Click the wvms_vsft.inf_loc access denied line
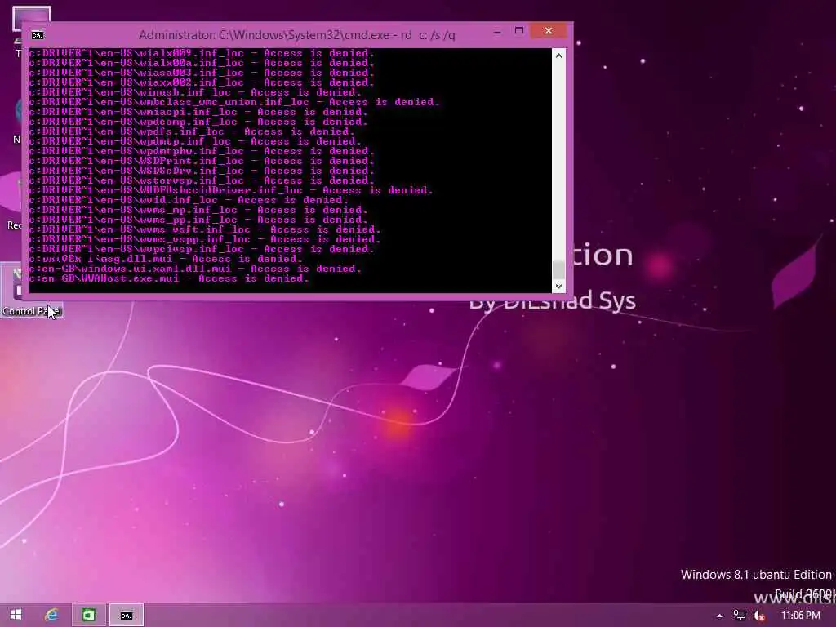Screen dimensions: 836x627 coord(205,229)
